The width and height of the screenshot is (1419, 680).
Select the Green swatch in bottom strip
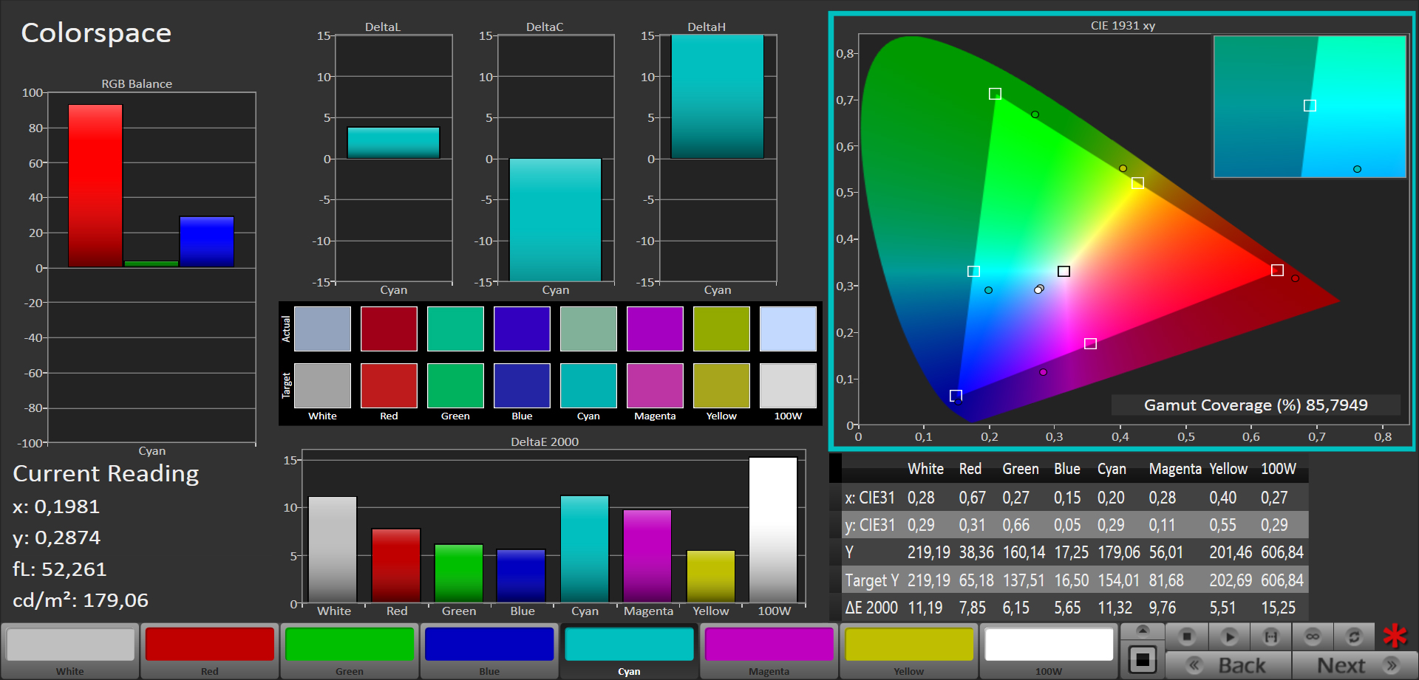[350, 645]
